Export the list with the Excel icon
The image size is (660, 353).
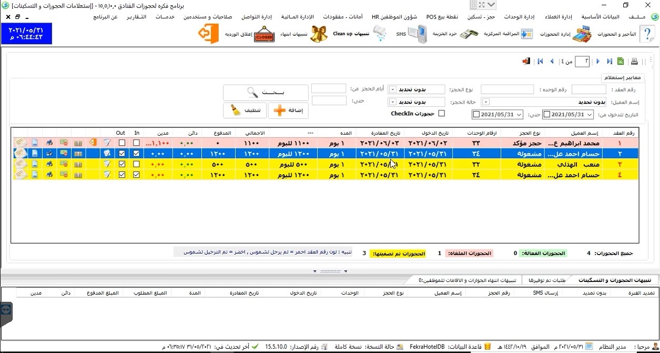[x=621, y=62]
